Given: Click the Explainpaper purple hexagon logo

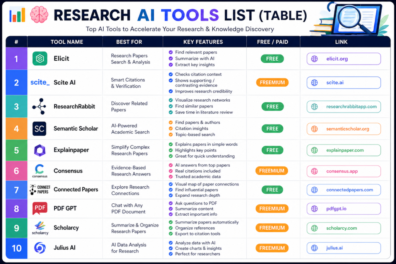Looking at the screenshot, I should point(40,150).
